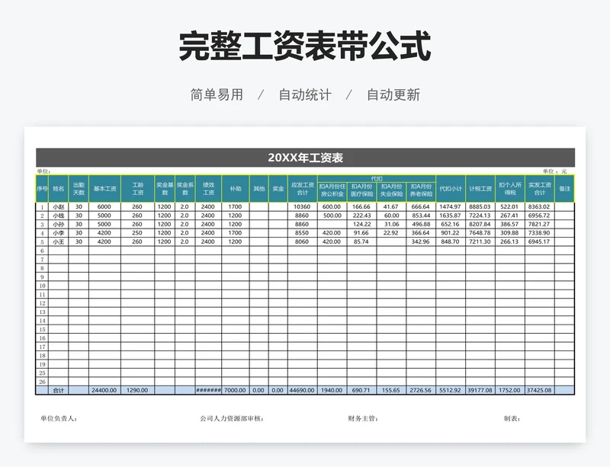Select the '扣A月份医疗保险' header
The height and width of the screenshot is (467, 610).
(x=361, y=192)
